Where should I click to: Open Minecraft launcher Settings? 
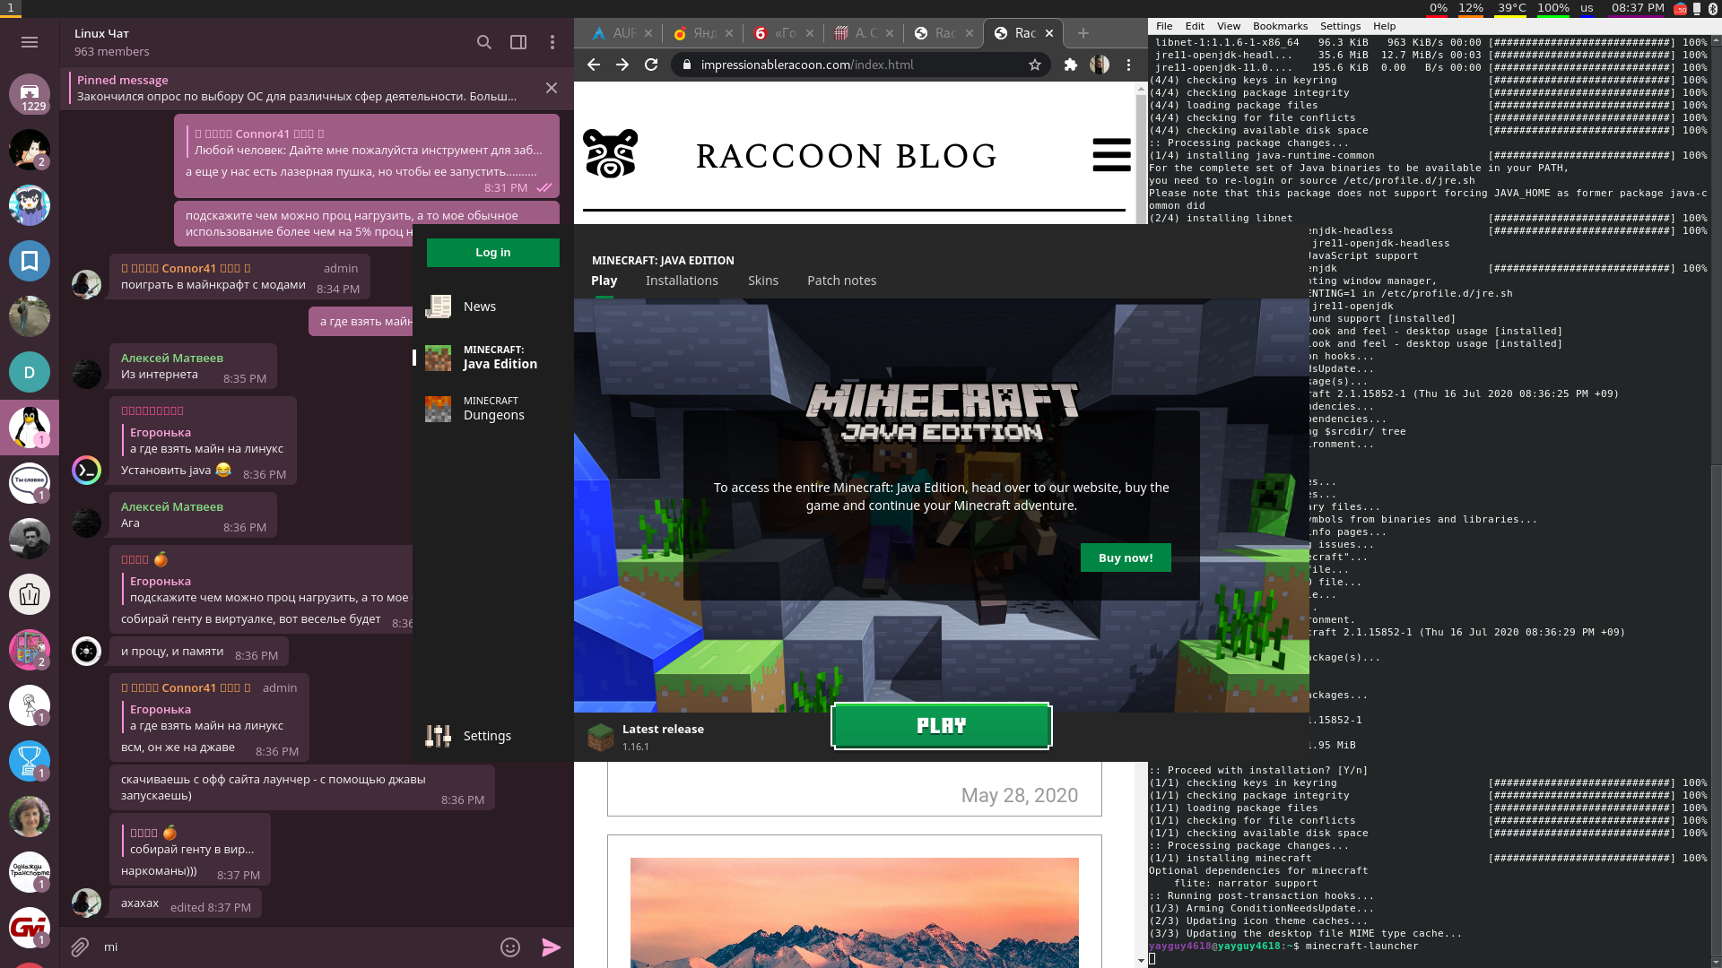click(492, 736)
